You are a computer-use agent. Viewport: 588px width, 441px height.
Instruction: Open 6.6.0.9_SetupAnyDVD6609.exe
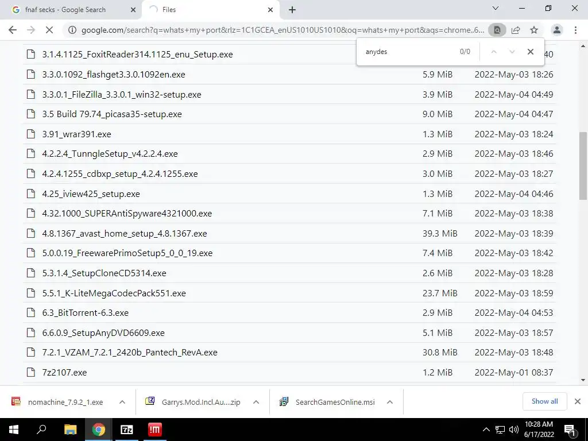103,333
